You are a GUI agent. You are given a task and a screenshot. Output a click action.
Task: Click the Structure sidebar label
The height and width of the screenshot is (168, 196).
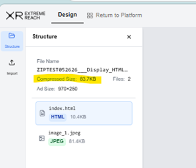pos(12,46)
